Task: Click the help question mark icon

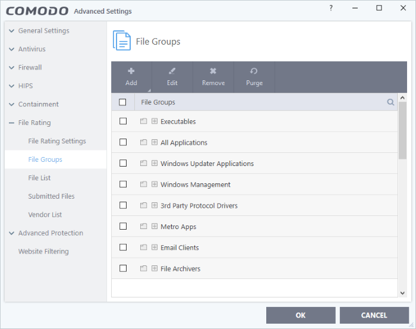Action: tap(331, 8)
